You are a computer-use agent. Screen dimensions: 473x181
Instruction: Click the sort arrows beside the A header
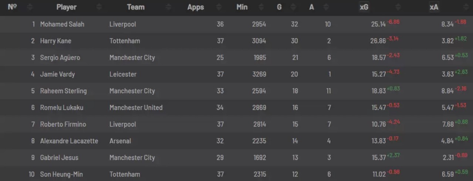pos(326,7)
